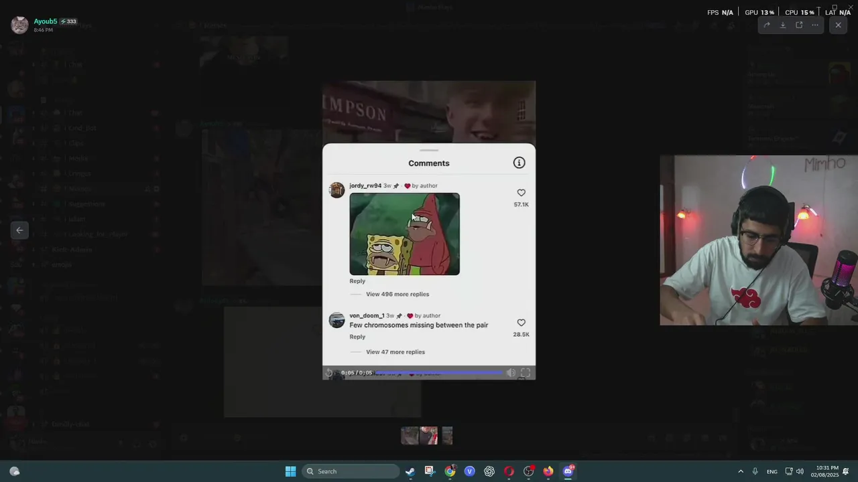Download the media via the download icon

click(x=783, y=25)
